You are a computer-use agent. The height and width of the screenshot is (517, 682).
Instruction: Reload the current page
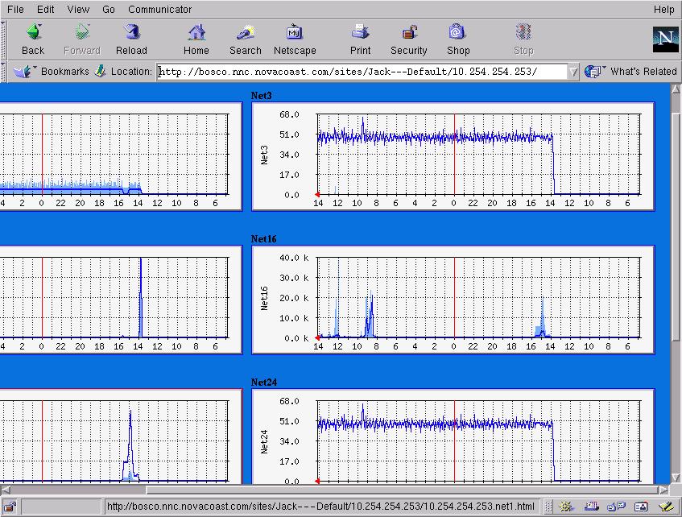pyautogui.click(x=131, y=33)
